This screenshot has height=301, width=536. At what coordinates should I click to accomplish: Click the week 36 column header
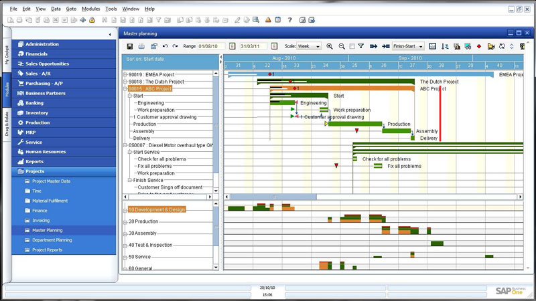click(x=383, y=65)
